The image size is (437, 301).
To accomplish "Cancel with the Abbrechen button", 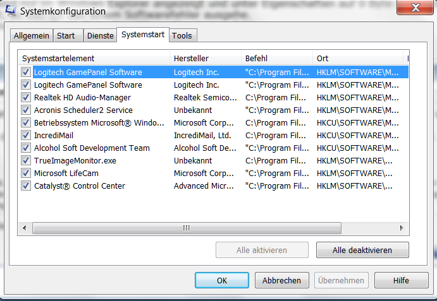I will pyautogui.click(x=282, y=280).
